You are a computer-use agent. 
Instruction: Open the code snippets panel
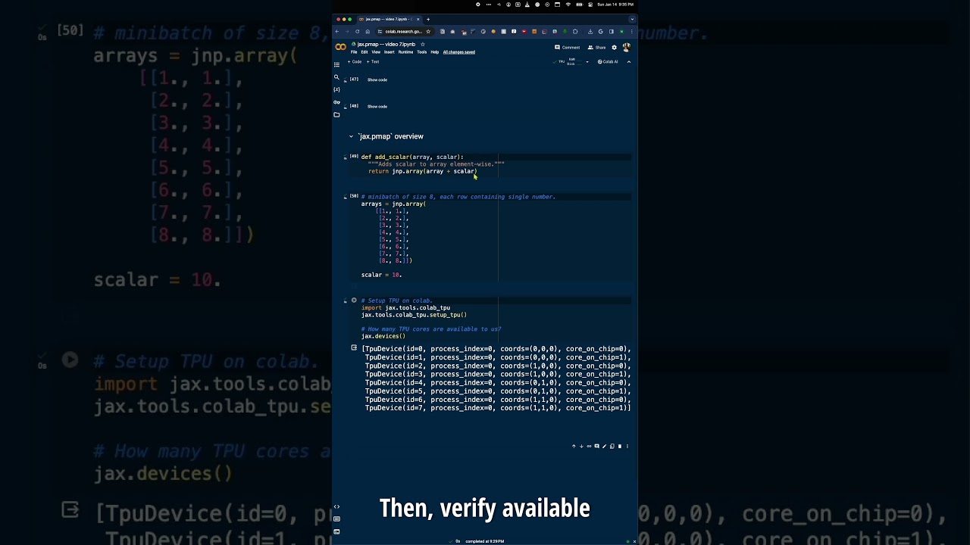(336, 506)
